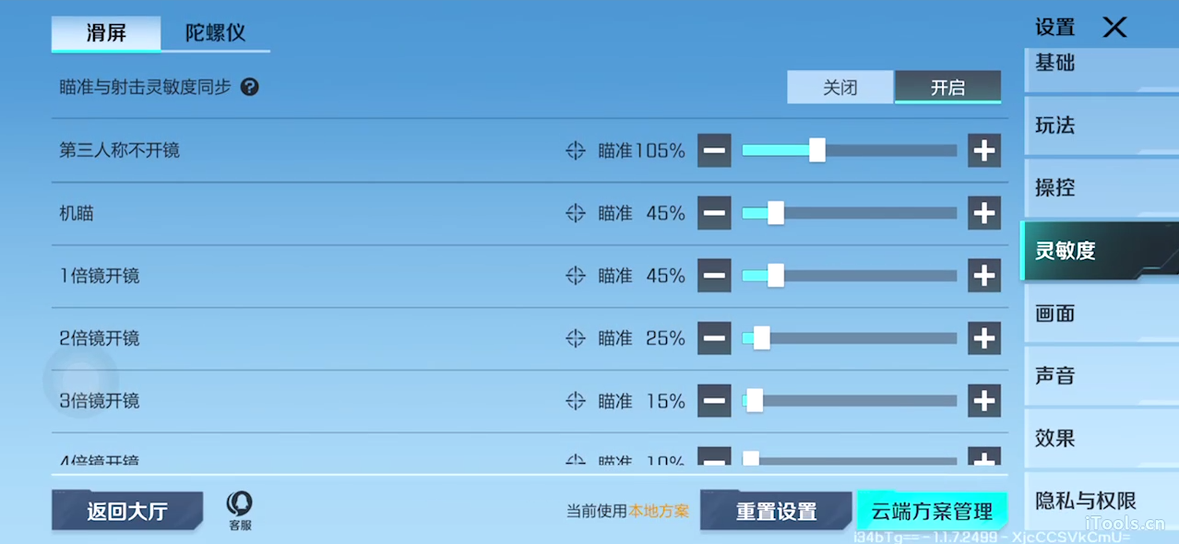Click the help icon beside 瞄准与射击灵敏度同步
The image size is (1179, 544).
249,88
